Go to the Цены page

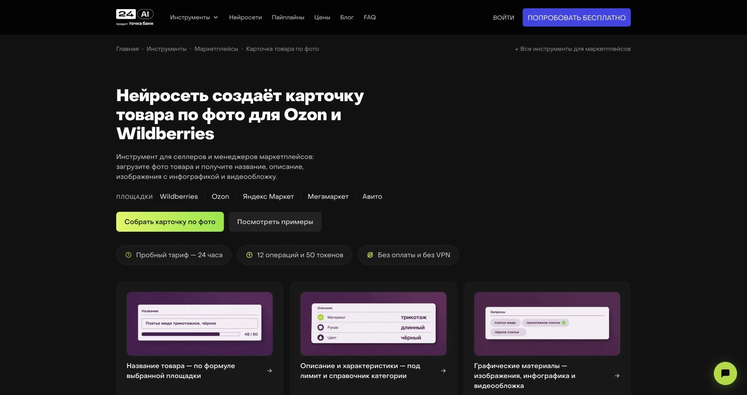pyautogui.click(x=322, y=17)
